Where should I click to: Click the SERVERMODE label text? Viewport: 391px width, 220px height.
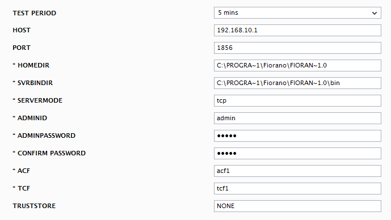coord(40,100)
